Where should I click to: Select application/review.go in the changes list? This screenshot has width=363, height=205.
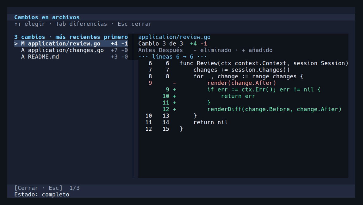pos(71,44)
